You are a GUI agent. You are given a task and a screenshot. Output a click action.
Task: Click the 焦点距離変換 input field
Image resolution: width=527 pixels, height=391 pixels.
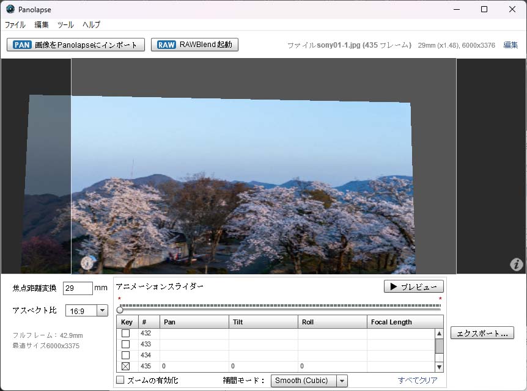click(77, 288)
